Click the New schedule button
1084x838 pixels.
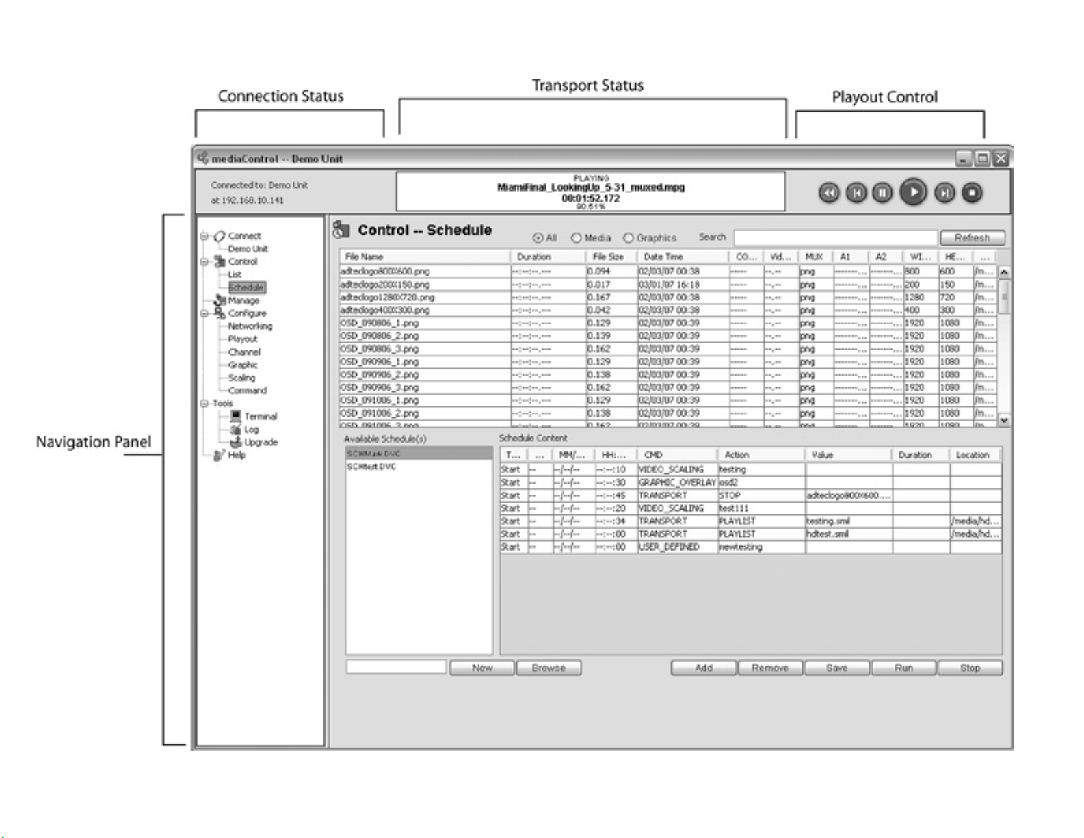coord(481,668)
